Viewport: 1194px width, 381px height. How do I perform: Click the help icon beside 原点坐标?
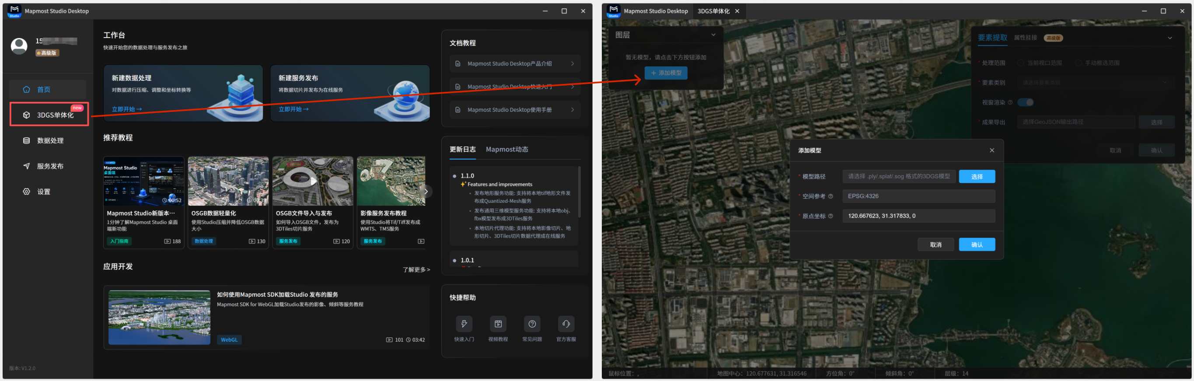(831, 216)
